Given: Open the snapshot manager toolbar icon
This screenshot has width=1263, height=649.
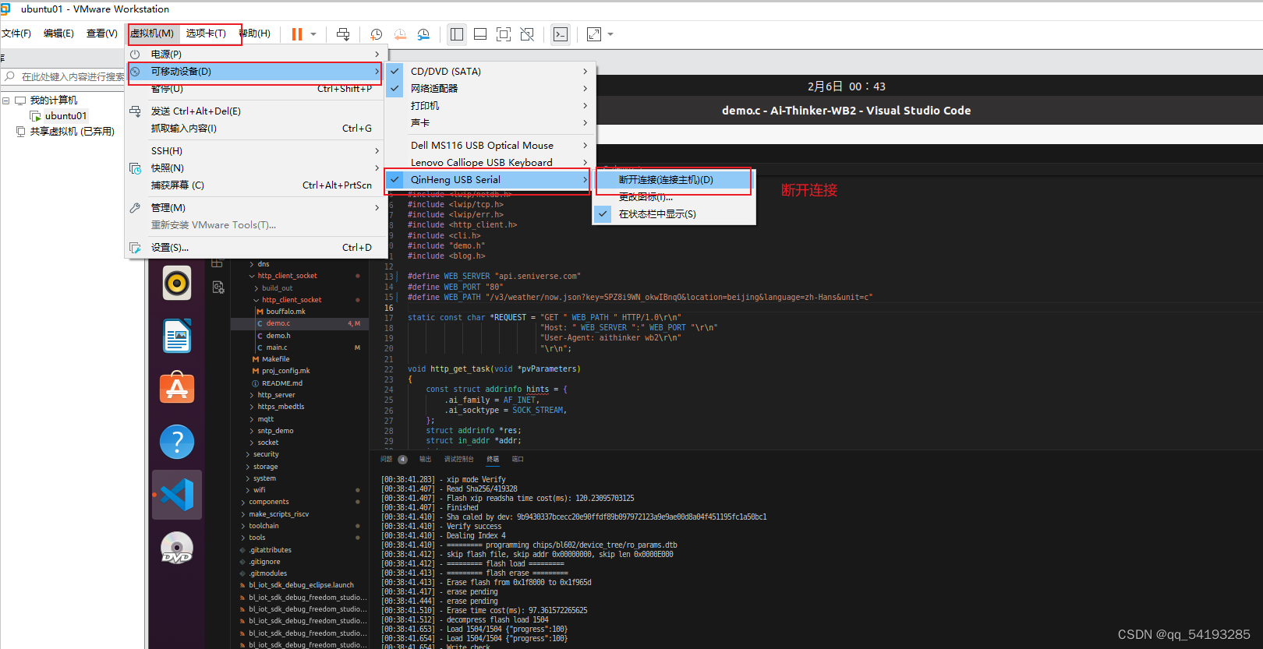Looking at the screenshot, I should click(x=423, y=34).
